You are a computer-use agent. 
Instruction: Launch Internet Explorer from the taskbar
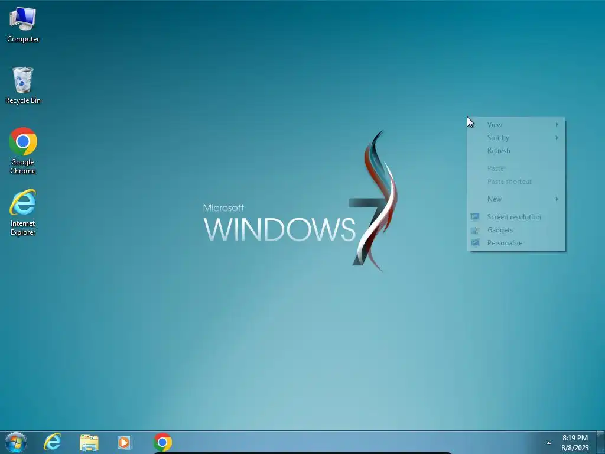[x=53, y=442]
